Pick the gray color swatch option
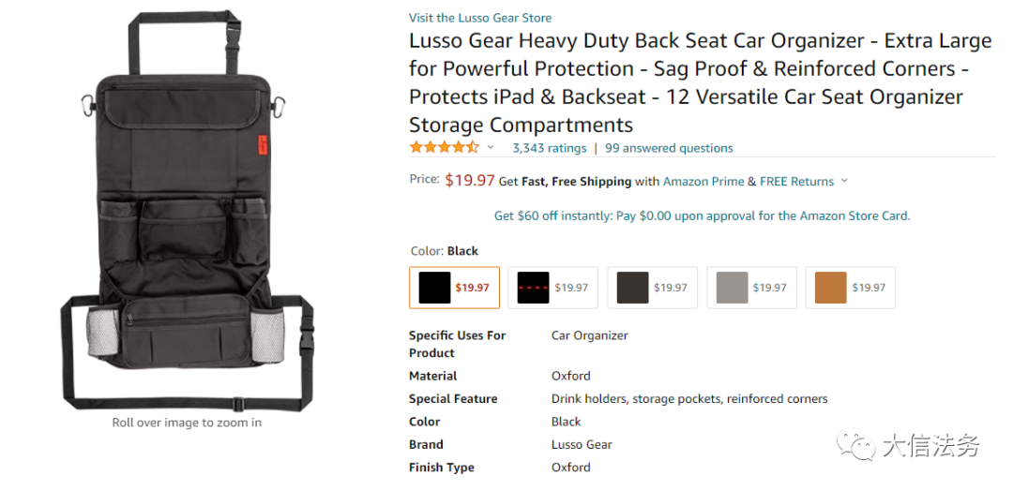The image size is (1013, 490). (x=751, y=288)
